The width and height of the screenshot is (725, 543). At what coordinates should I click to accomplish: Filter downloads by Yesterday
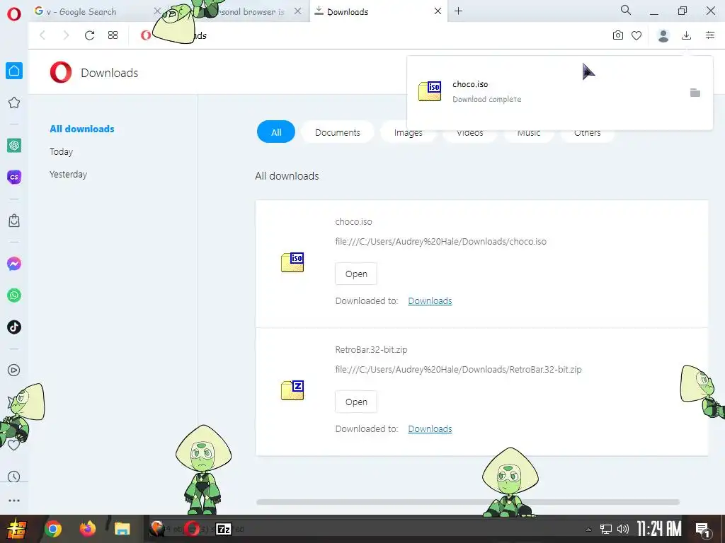68,174
